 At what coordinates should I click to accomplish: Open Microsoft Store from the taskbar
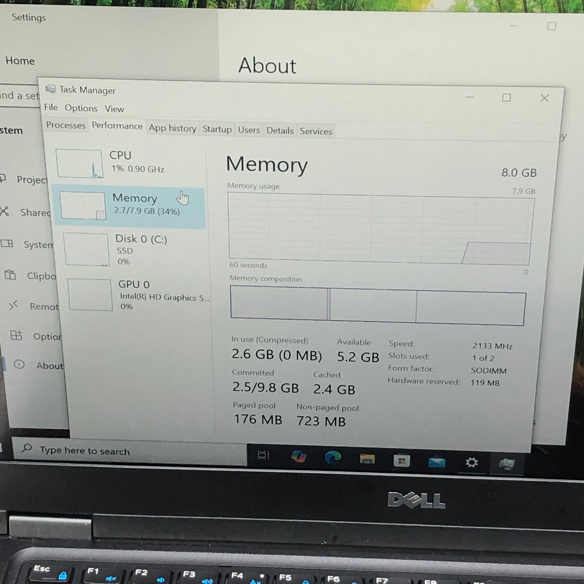tap(402, 460)
